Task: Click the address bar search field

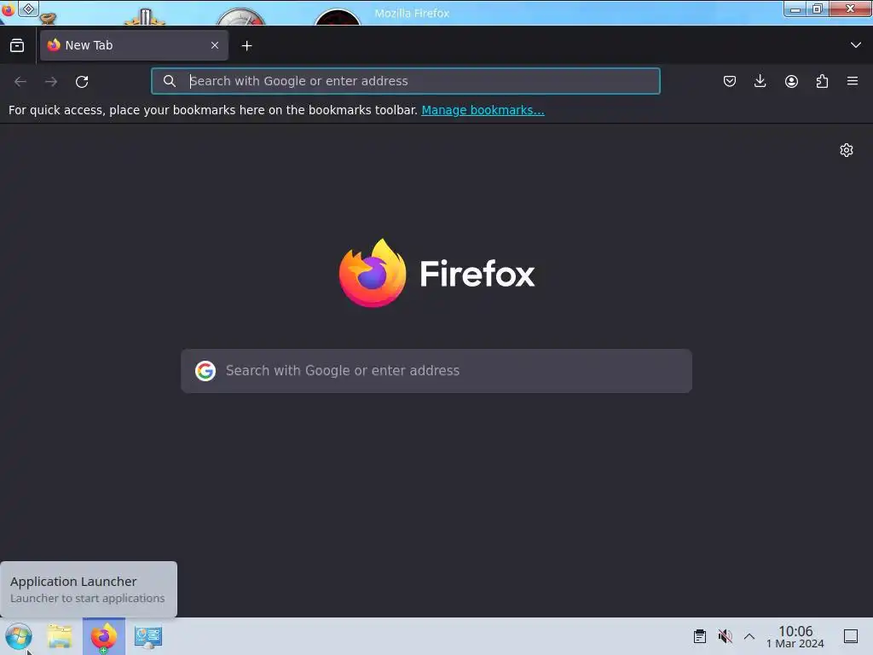Action: tap(406, 81)
